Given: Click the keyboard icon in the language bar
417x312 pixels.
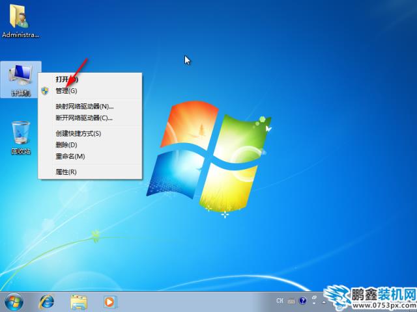Looking at the screenshot, I should point(291,301).
